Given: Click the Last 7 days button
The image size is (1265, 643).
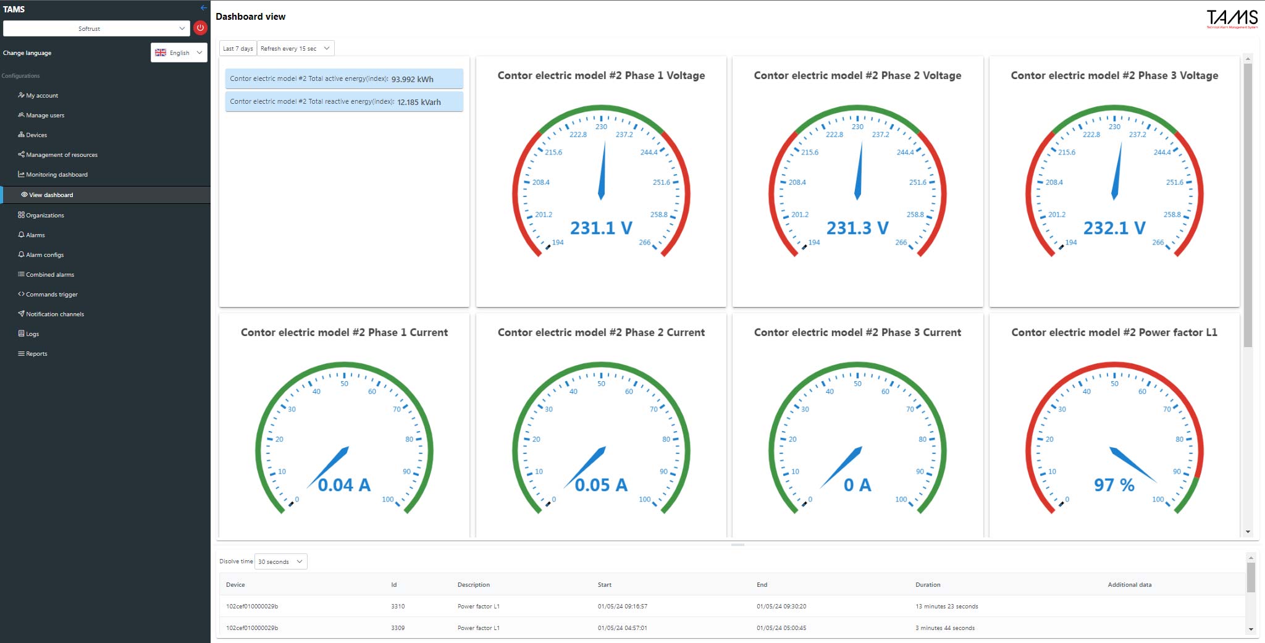Looking at the screenshot, I should [238, 48].
